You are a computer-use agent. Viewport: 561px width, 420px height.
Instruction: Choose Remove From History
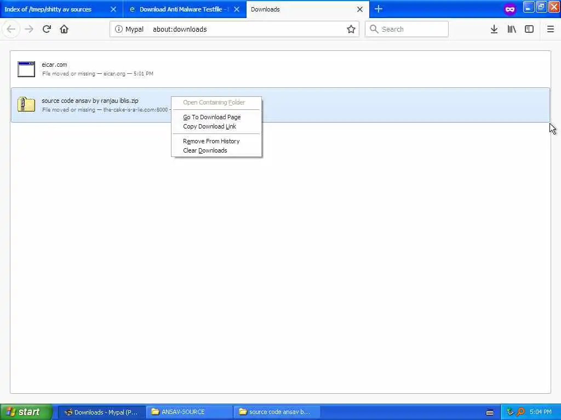211,141
